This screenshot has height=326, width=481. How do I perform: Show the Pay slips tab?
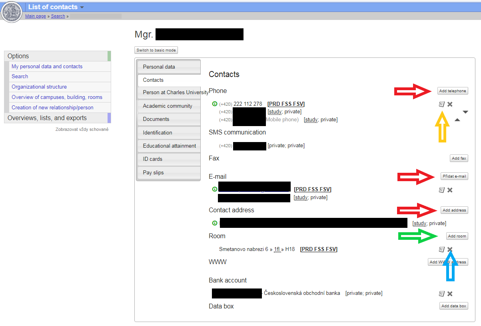coord(169,172)
